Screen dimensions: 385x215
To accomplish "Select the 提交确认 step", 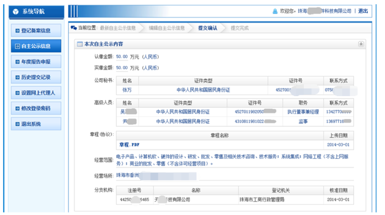I will (x=207, y=28).
